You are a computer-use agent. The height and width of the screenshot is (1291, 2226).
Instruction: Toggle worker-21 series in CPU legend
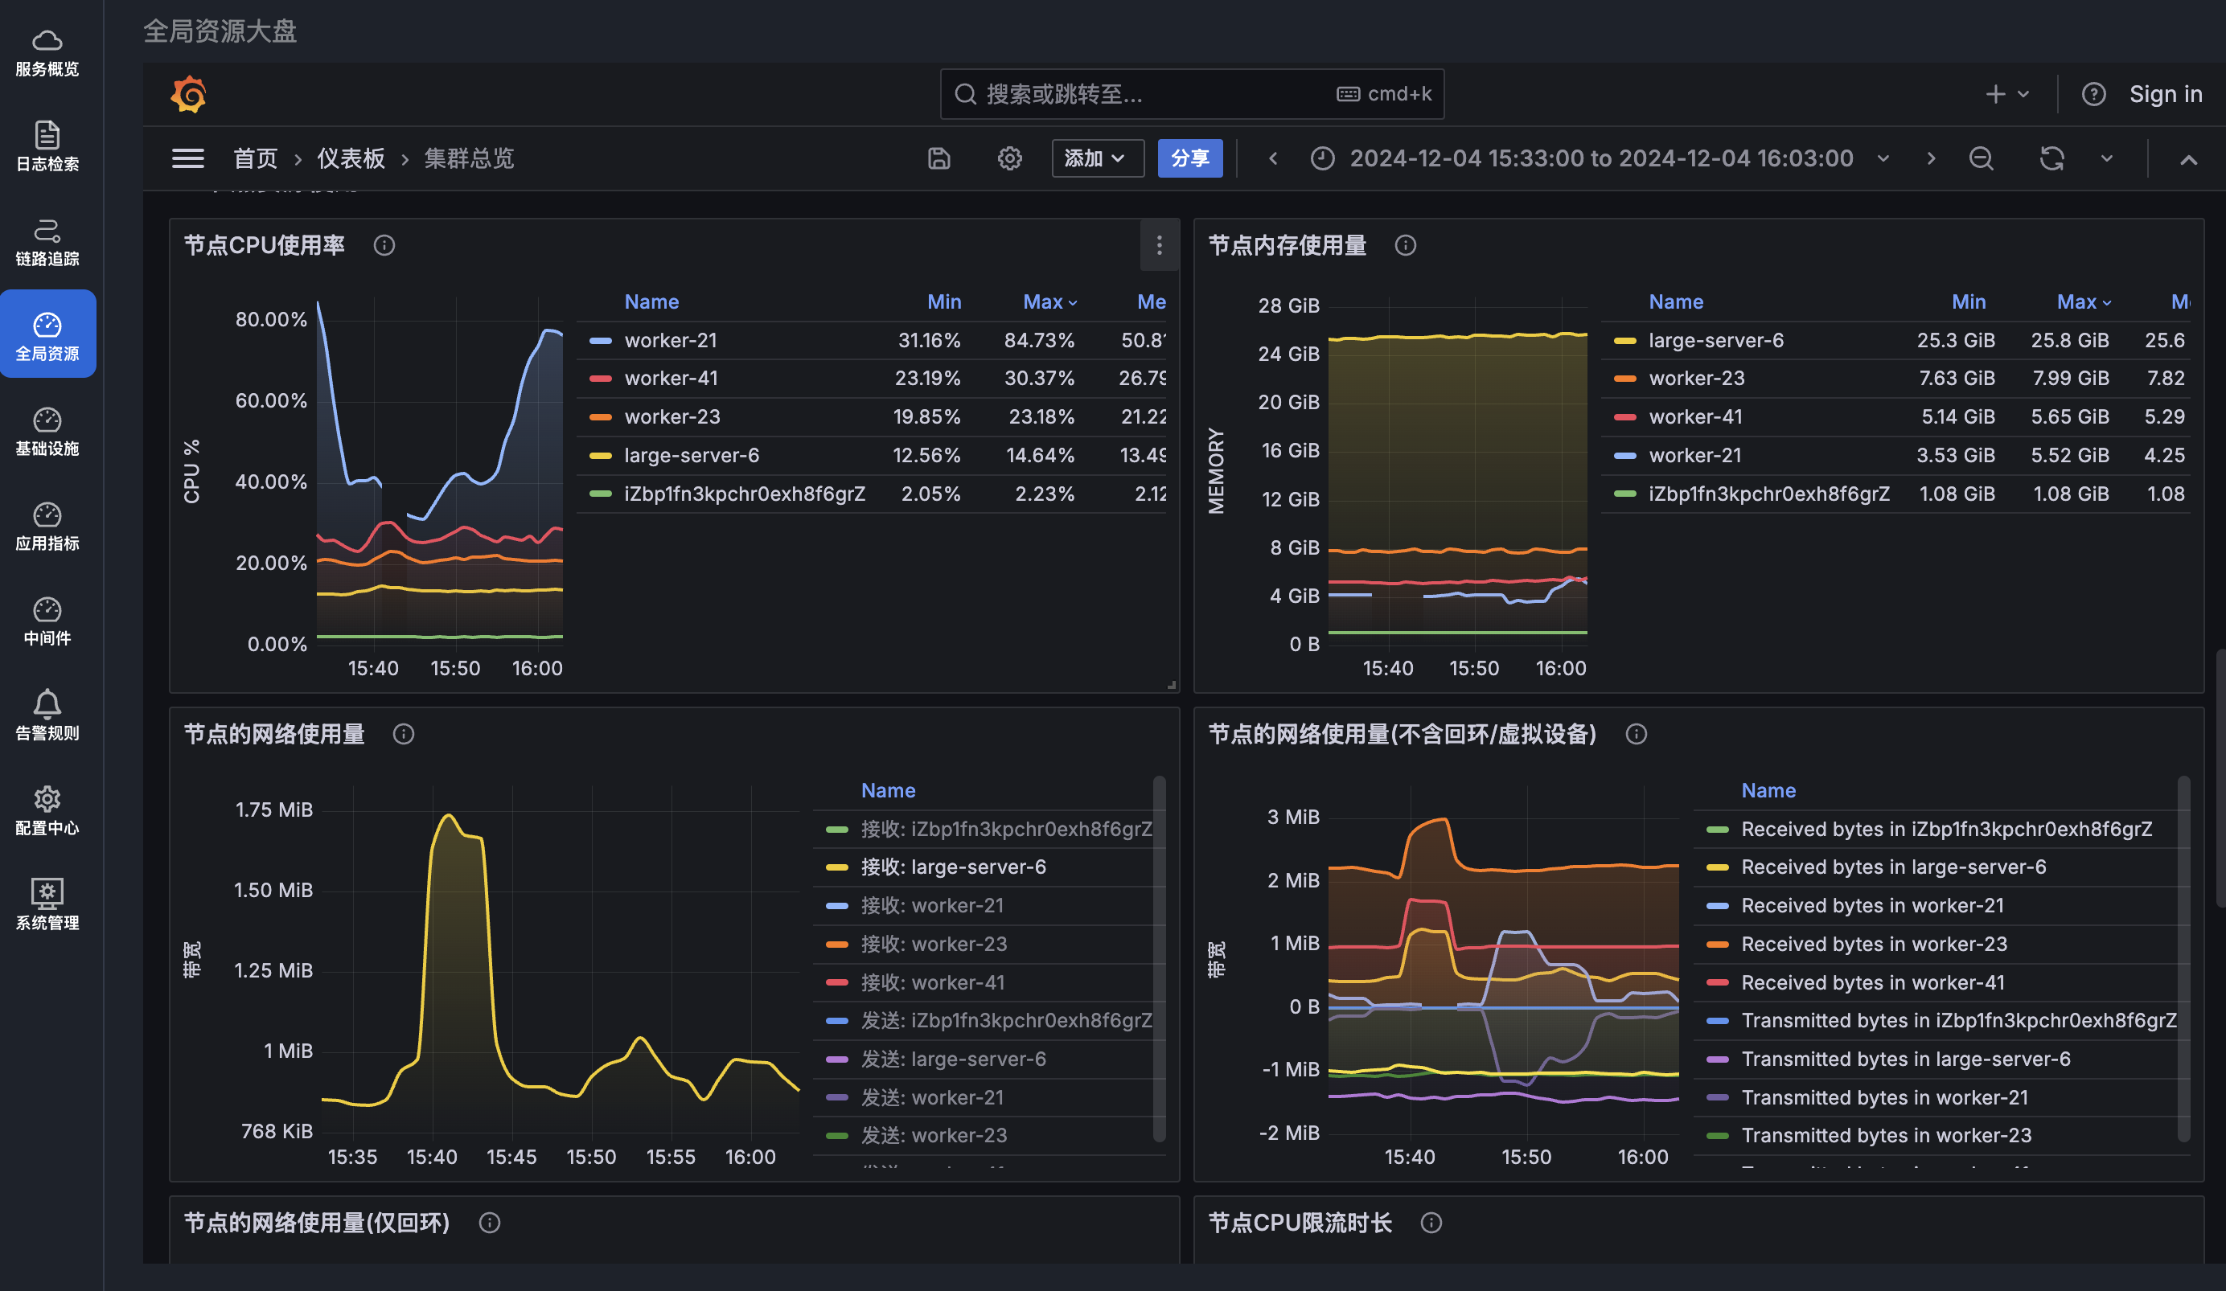(x=671, y=340)
